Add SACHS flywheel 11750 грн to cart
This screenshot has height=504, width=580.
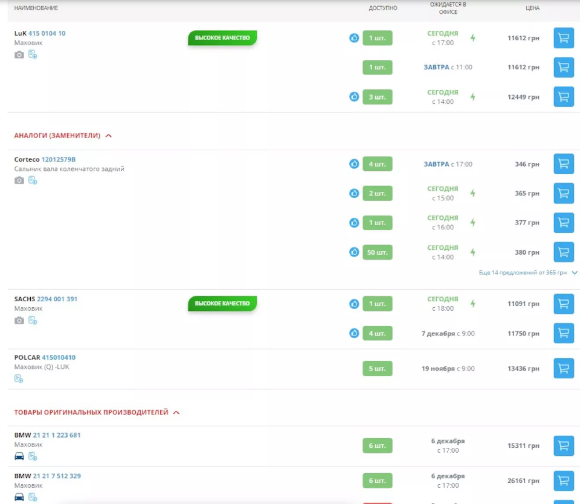(x=564, y=333)
